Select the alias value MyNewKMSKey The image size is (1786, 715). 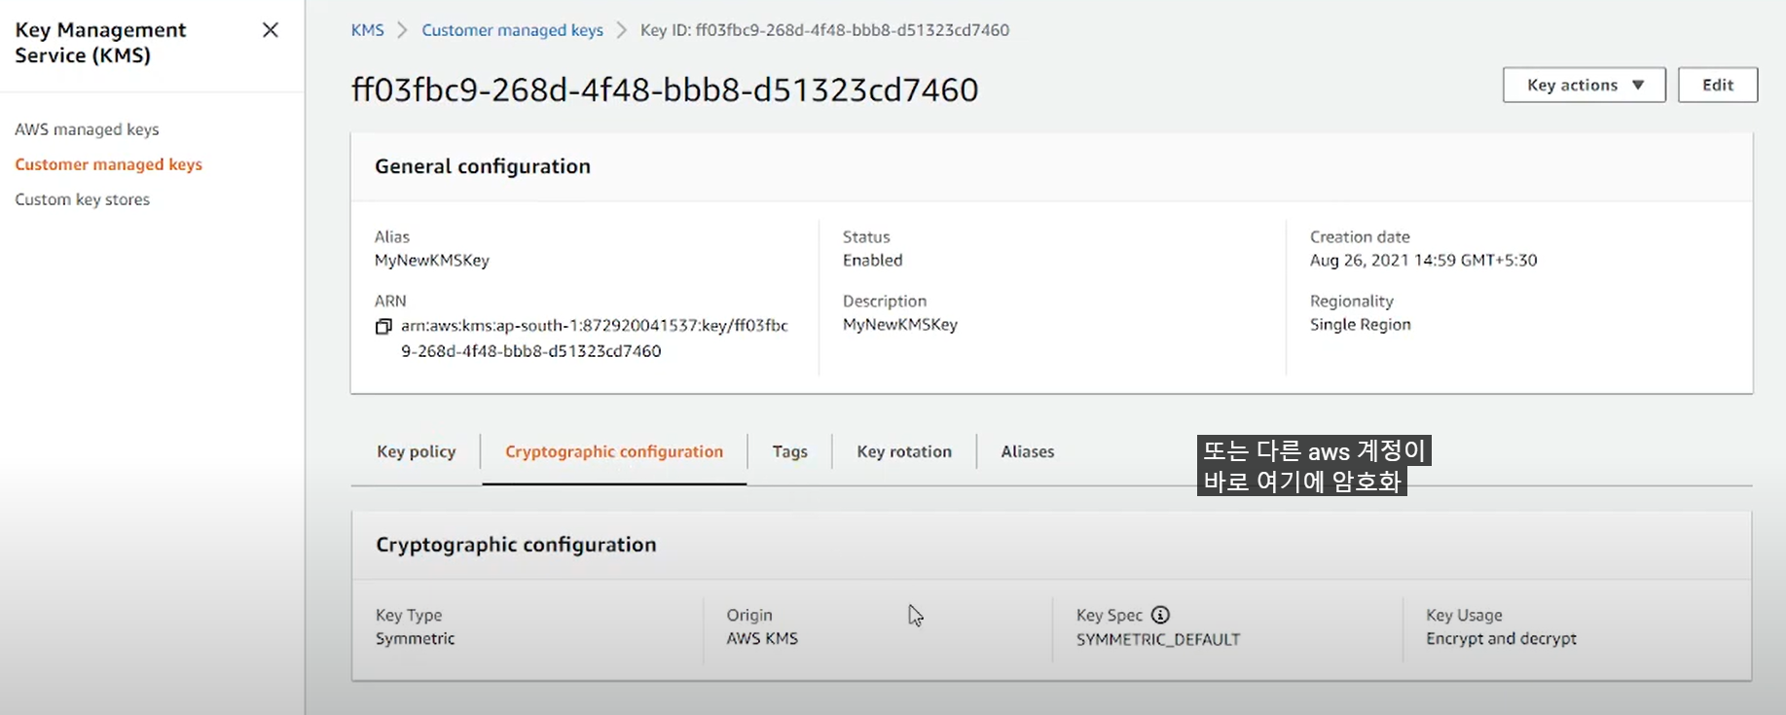coord(432,260)
